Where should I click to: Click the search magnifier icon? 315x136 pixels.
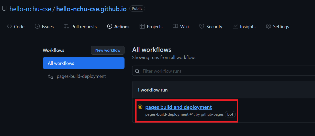pos(137,71)
